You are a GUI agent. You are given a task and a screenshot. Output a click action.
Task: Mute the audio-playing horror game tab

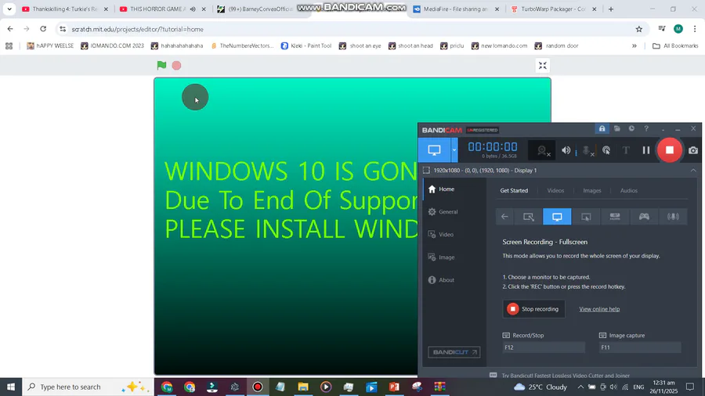(193, 9)
